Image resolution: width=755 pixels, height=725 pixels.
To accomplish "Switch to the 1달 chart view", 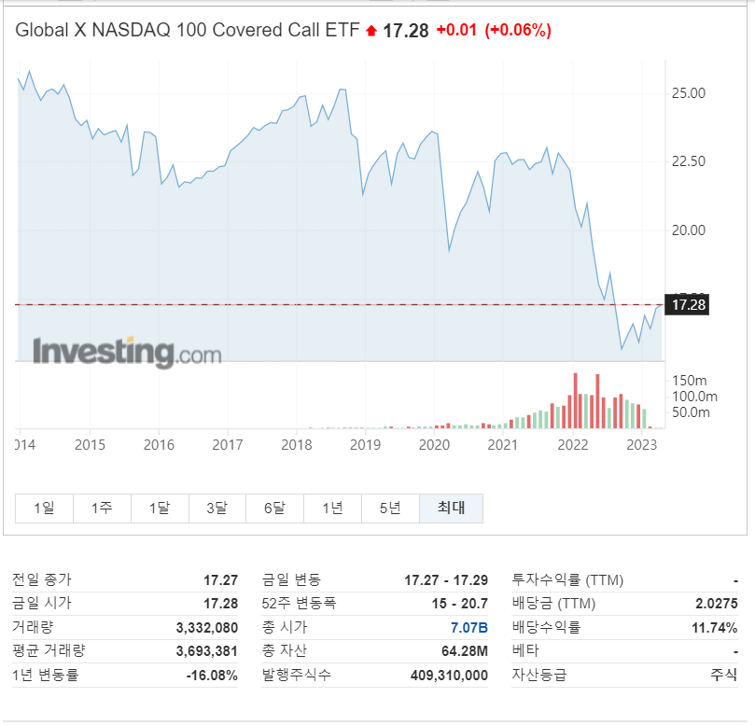I will (x=159, y=508).
